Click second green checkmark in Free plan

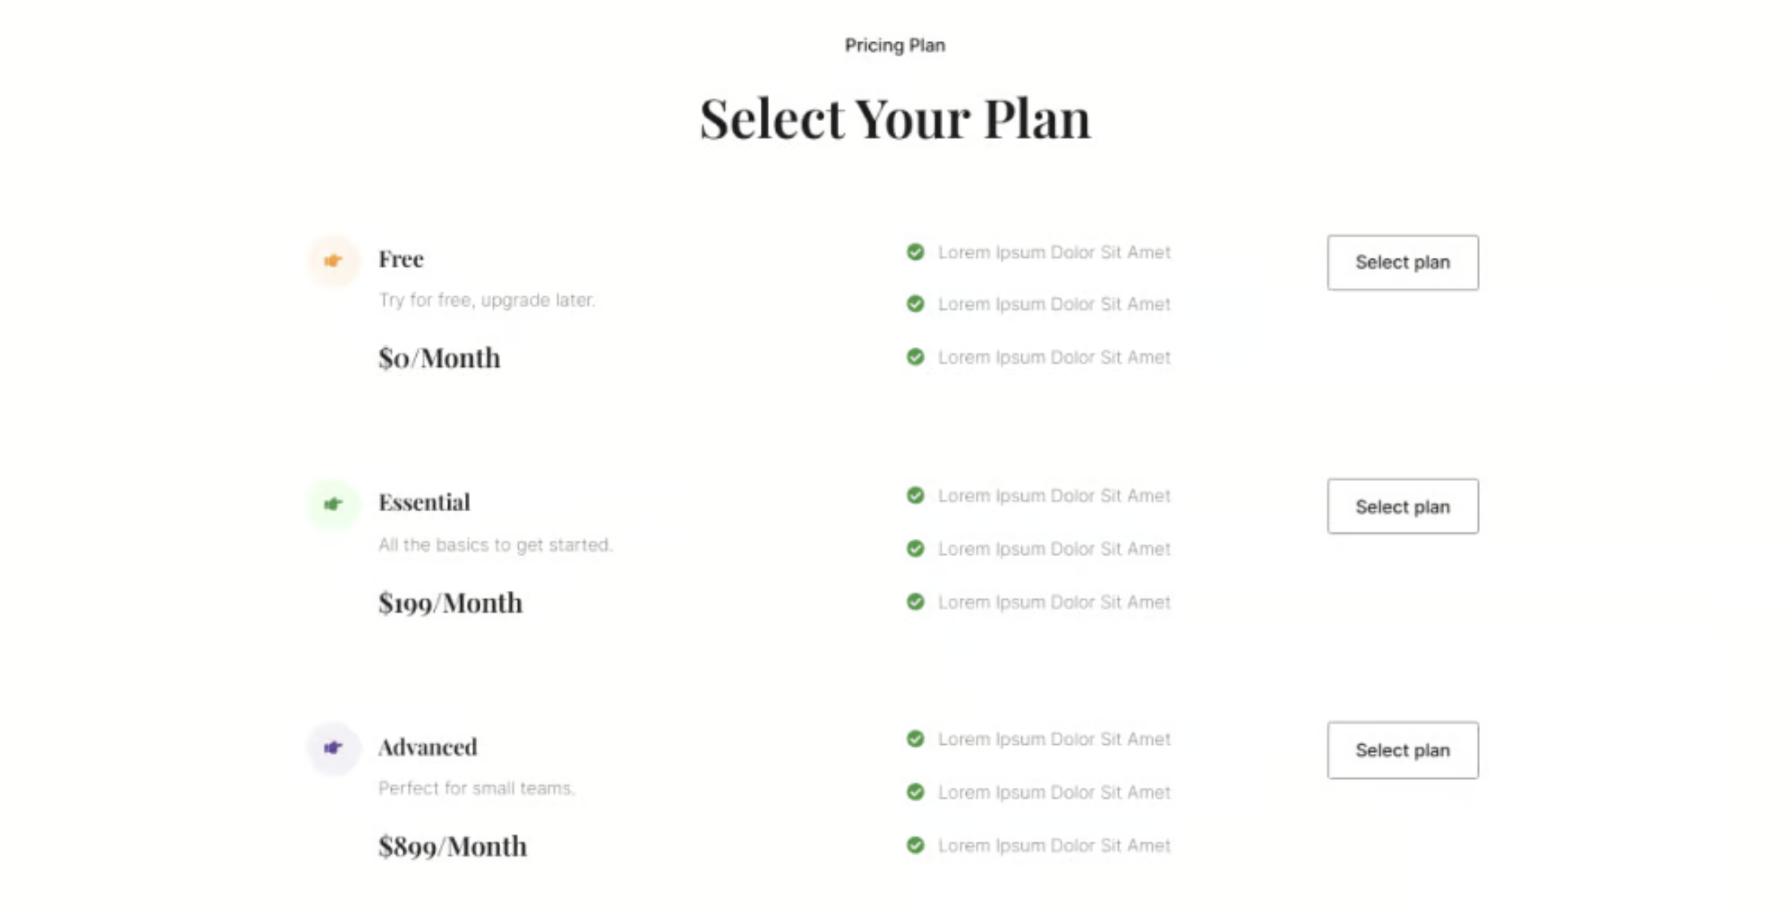pos(916,304)
